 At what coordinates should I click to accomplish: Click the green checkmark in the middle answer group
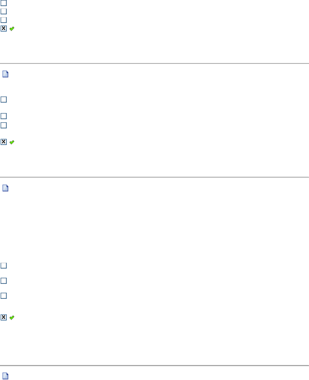pos(12,143)
